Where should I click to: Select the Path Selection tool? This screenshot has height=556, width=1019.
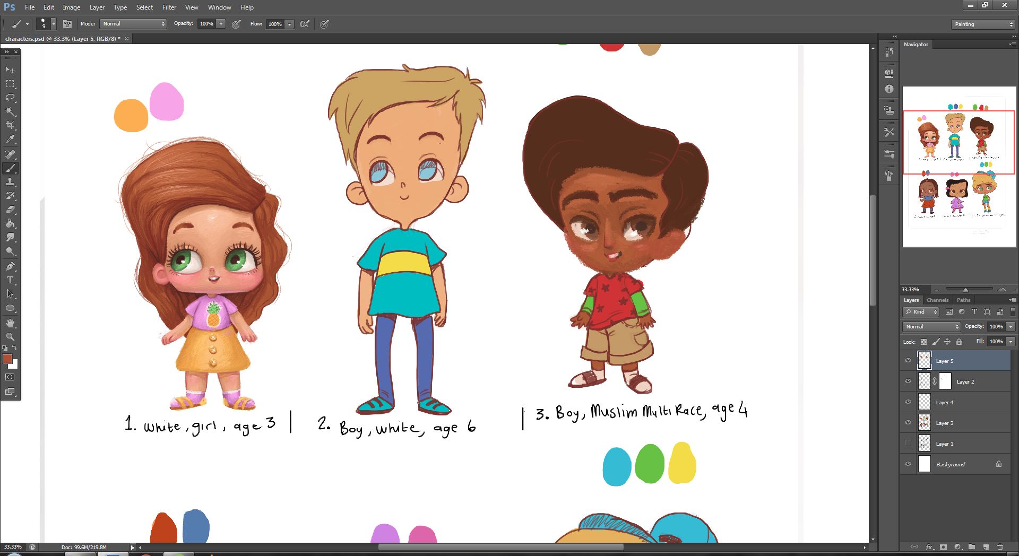pos(10,293)
